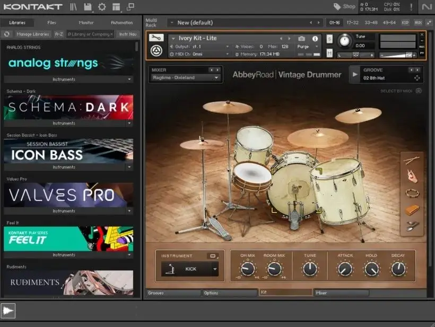Open the Schema Dark library banner
The image size is (435, 327).
(x=68, y=107)
